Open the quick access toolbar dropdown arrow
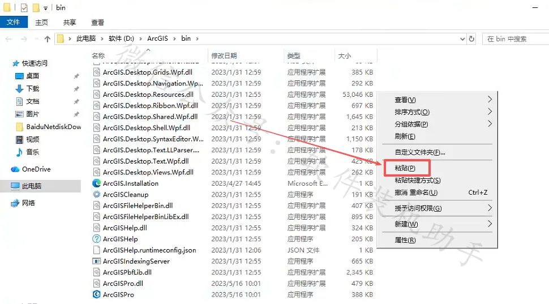The height and width of the screenshot is (304, 549). (45, 8)
